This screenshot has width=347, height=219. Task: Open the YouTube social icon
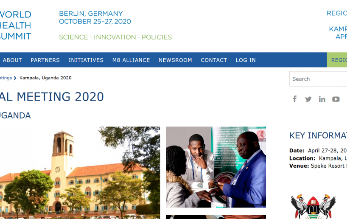[336, 99]
